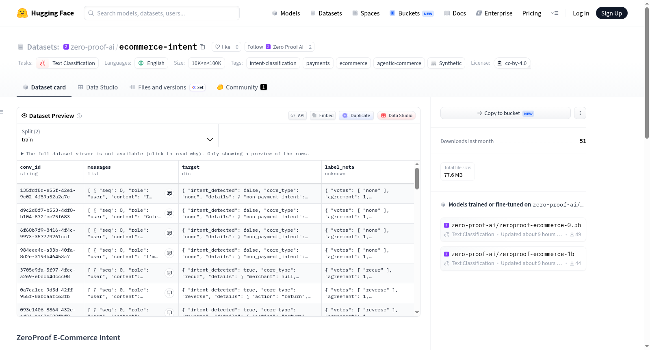The image size is (650, 350).
Task: Open the more navigation menu icon
Action: coord(555,13)
